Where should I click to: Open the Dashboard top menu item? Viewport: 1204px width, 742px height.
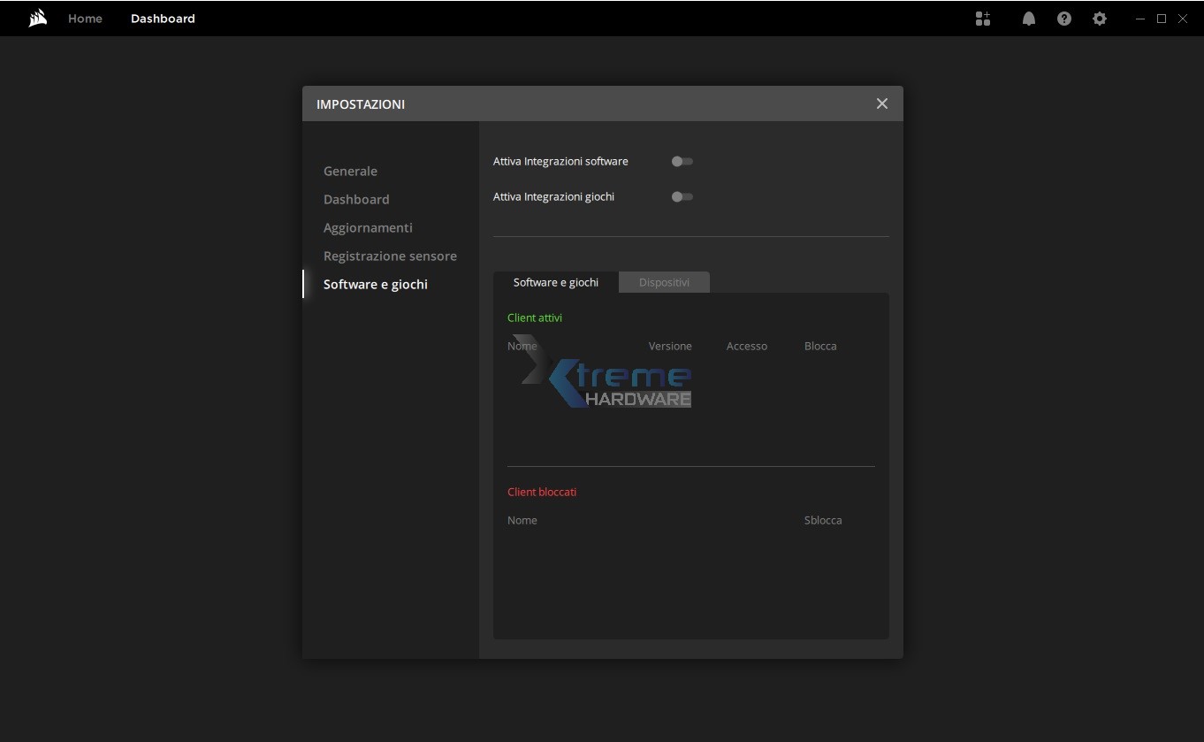pyautogui.click(x=163, y=19)
